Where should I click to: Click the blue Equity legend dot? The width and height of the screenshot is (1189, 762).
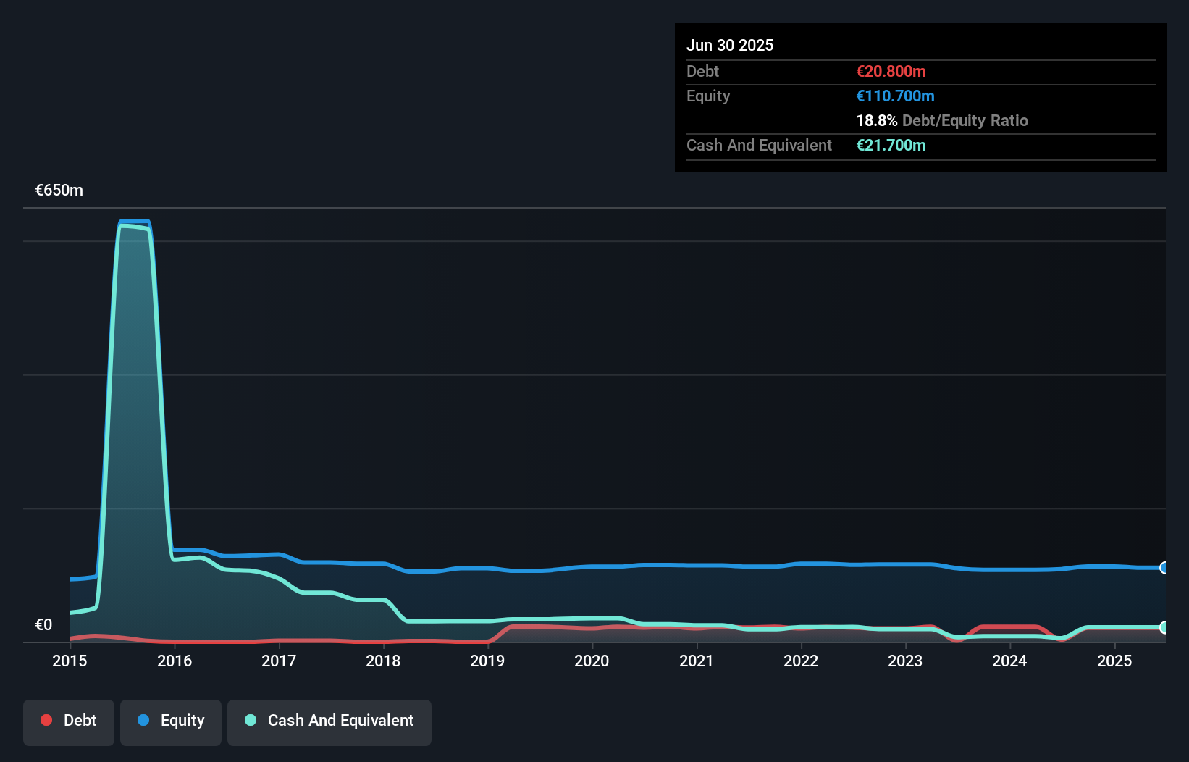(x=143, y=720)
